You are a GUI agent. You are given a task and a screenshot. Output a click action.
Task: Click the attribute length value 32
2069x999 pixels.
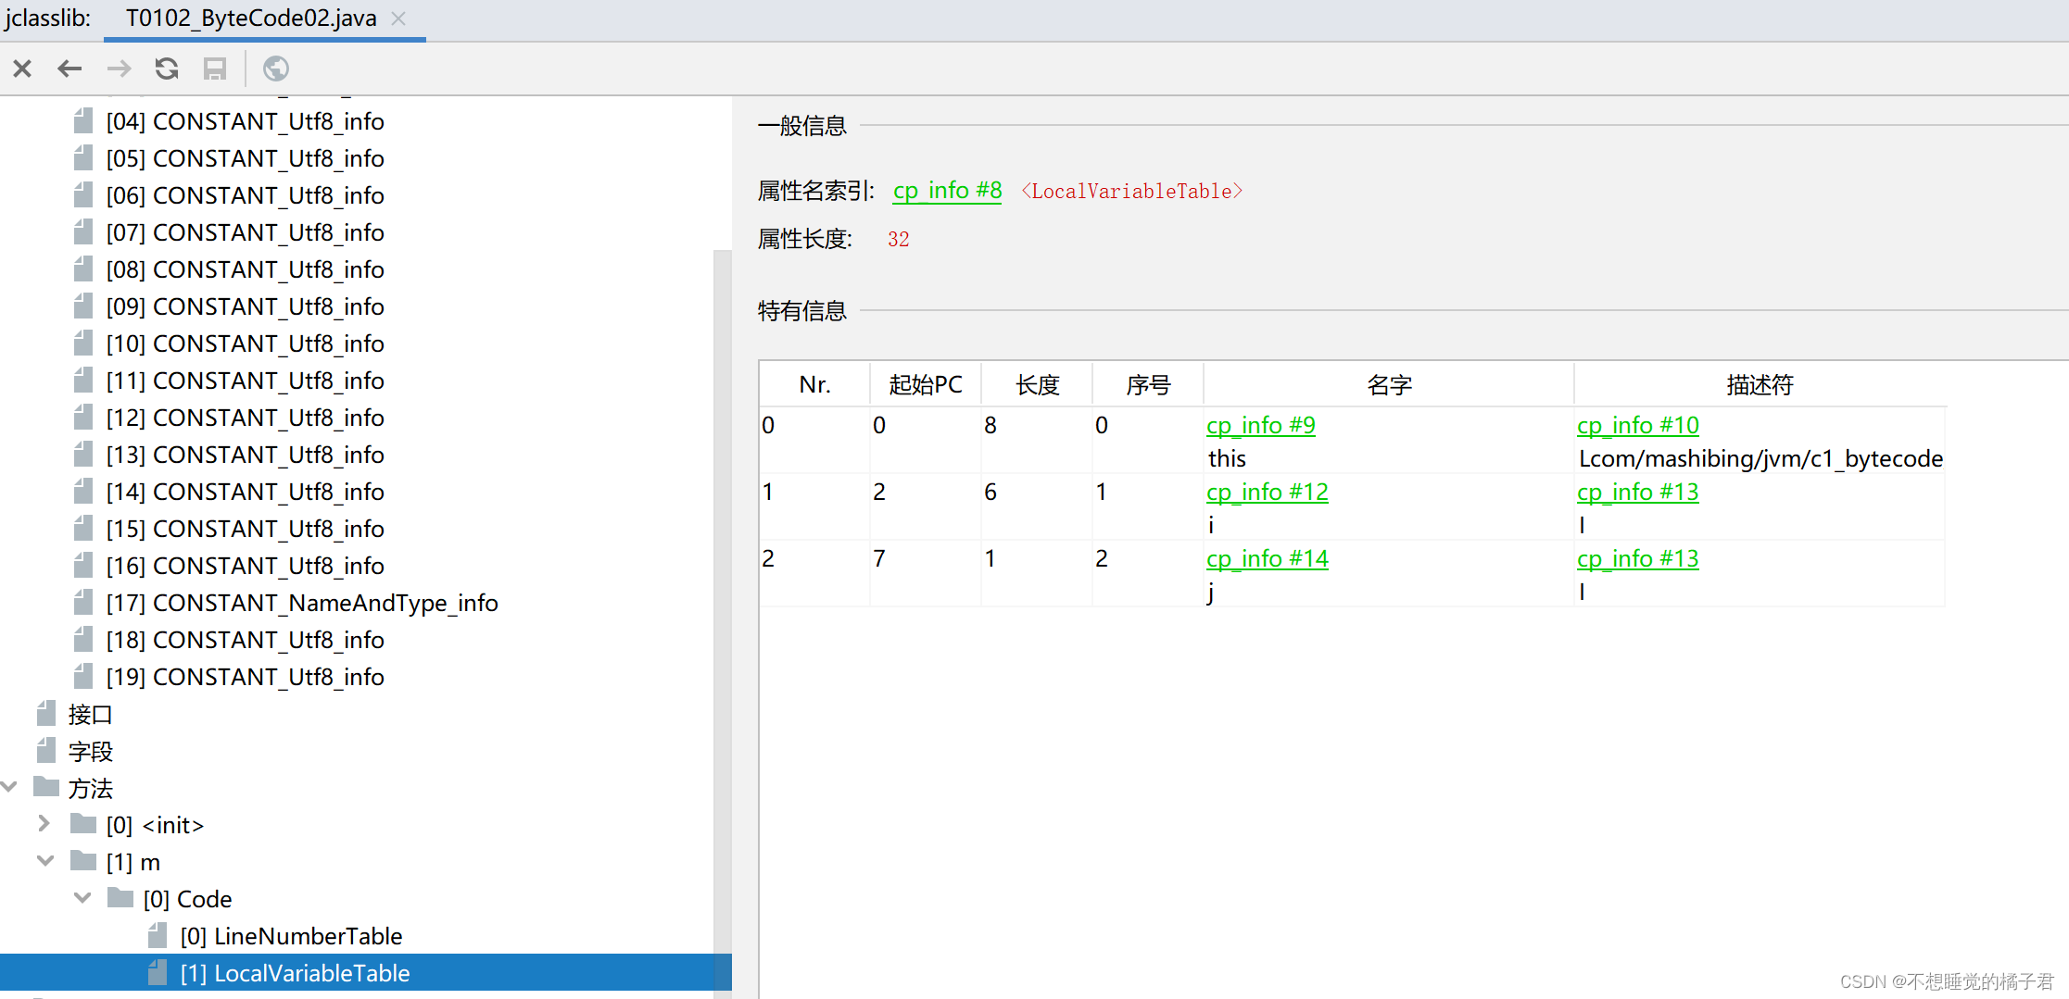pyautogui.click(x=898, y=239)
